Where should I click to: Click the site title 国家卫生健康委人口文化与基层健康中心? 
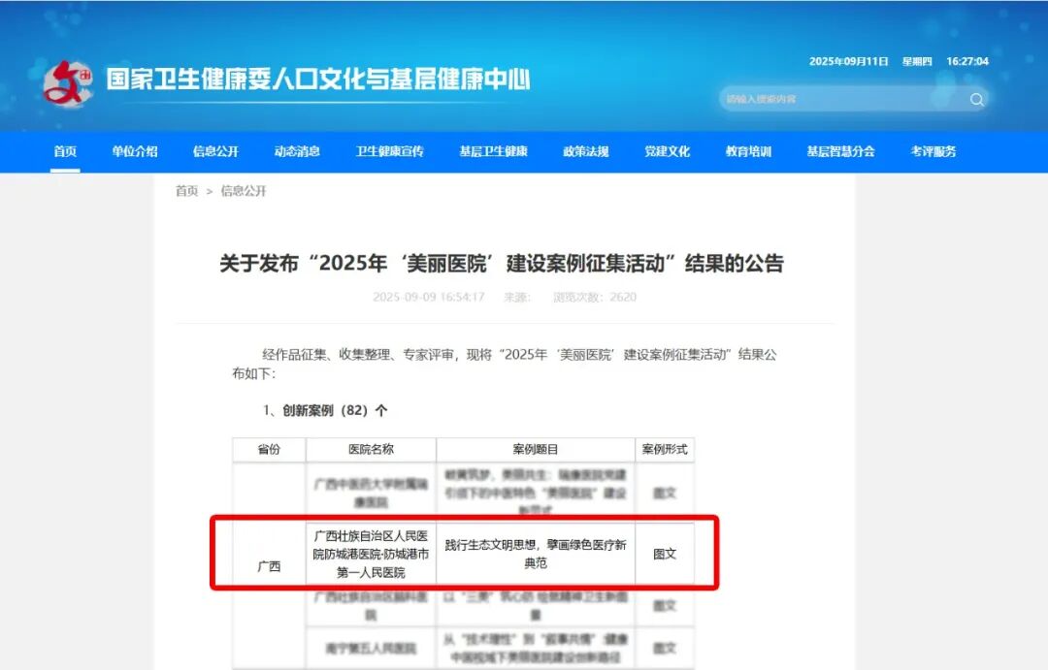click(x=317, y=80)
